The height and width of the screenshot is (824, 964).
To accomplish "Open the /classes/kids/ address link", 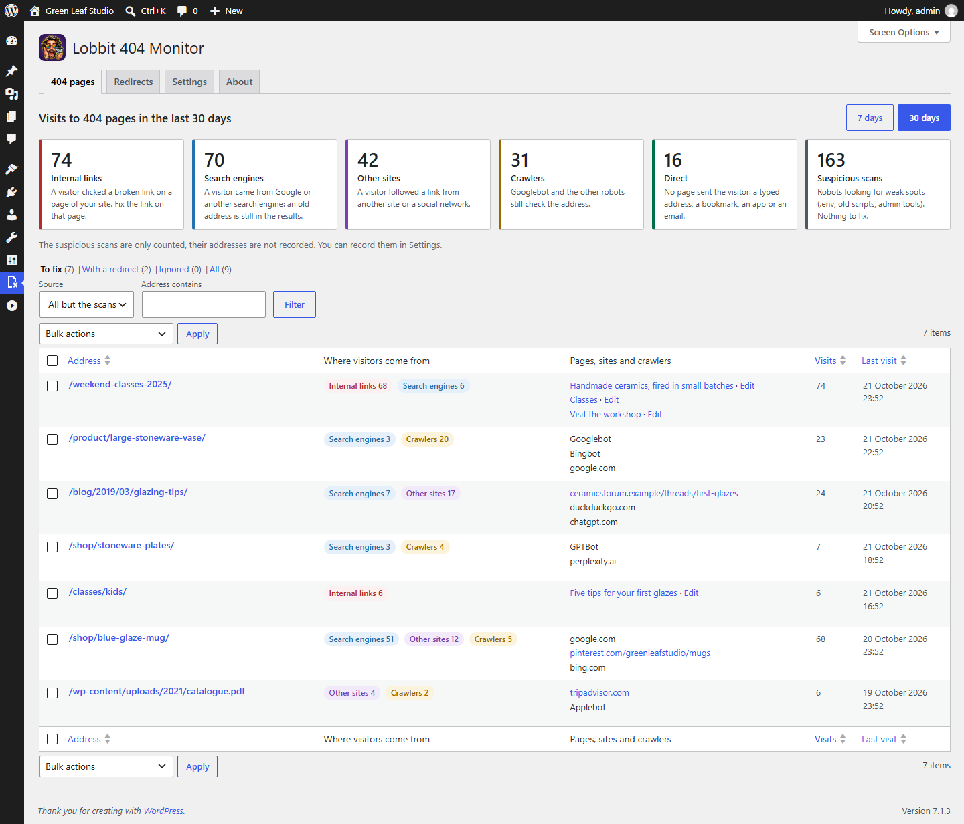I will pos(98,591).
